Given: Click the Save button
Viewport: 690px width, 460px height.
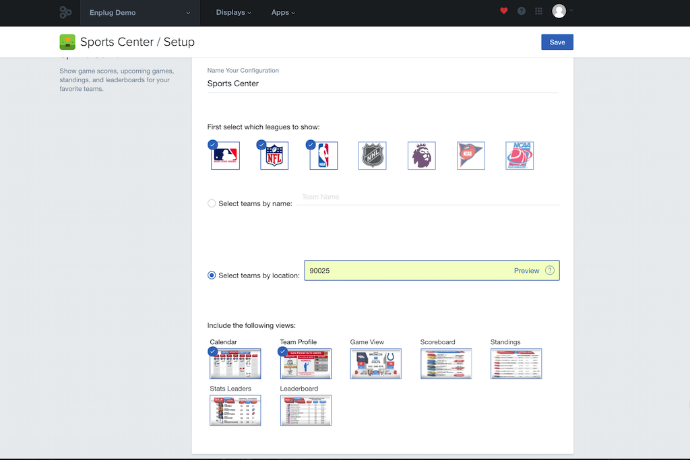Looking at the screenshot, I should coord(557,42).
